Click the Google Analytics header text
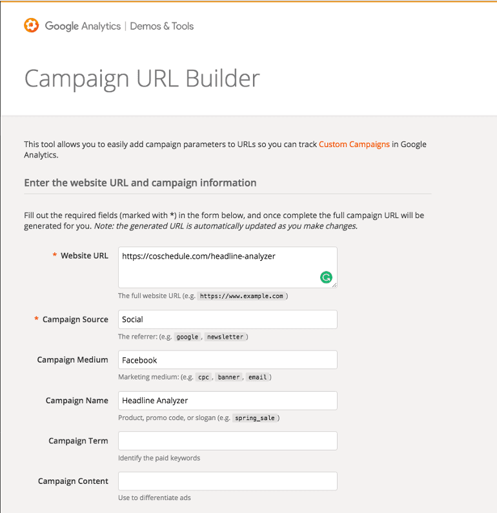Image resolution: width=497 pixels, height=513 pixels. 83,26
